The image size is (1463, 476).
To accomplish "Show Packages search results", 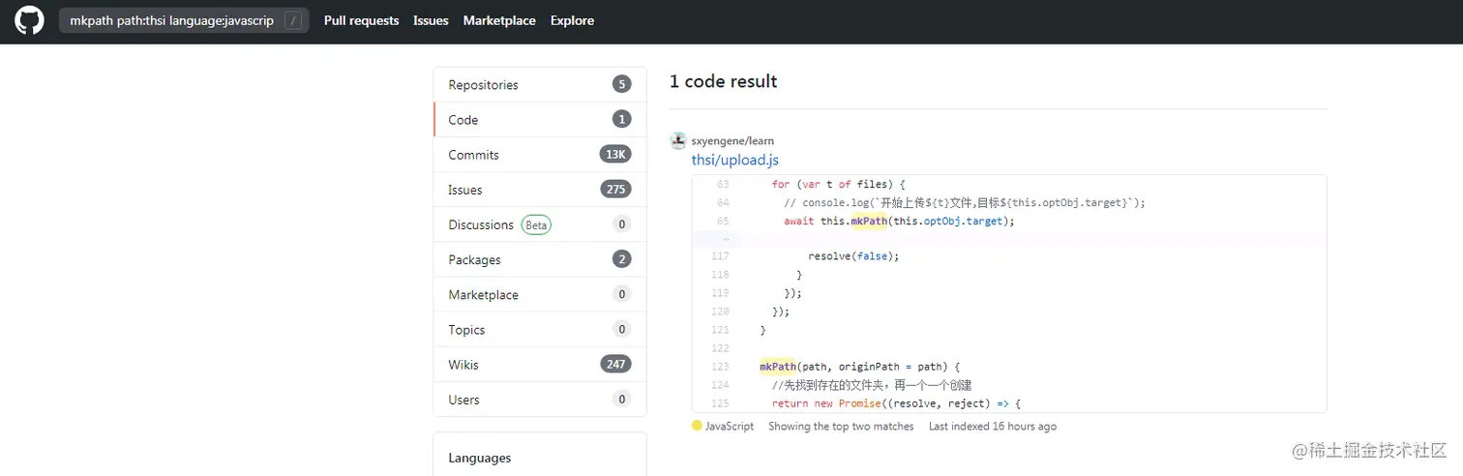I will tap(474, 259).
